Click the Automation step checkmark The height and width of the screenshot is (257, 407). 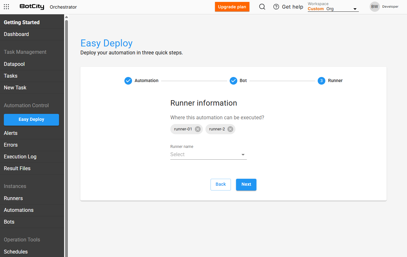(128, 81)
